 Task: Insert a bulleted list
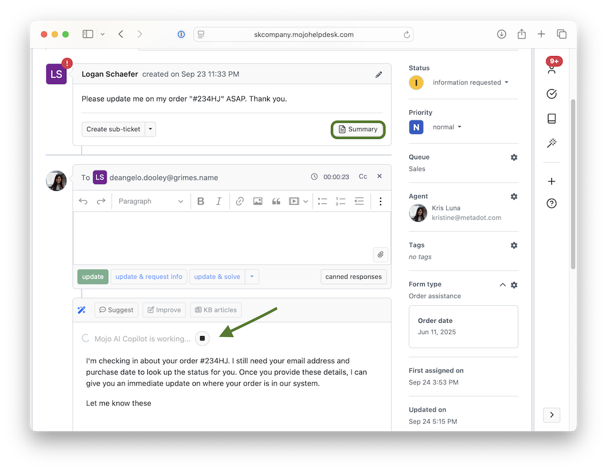pyautogui.click(x=323, y=202)
